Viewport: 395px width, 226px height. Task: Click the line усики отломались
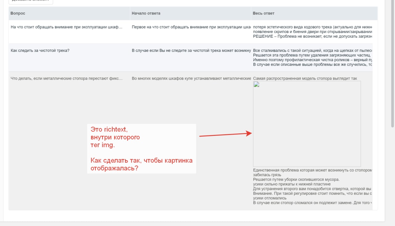(270, 198)
